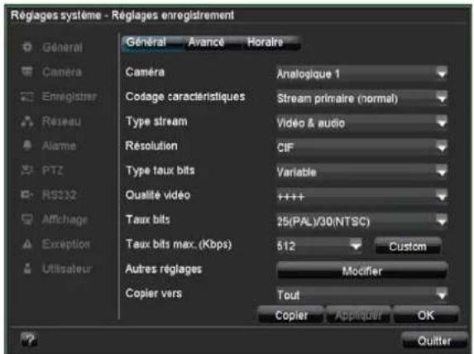
Task: Click the Autres réglages label
Action: [164, 269]
